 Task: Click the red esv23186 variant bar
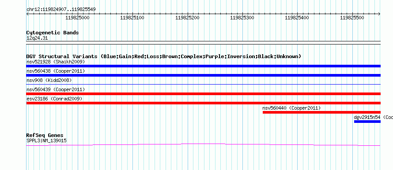tap(203, 103)
